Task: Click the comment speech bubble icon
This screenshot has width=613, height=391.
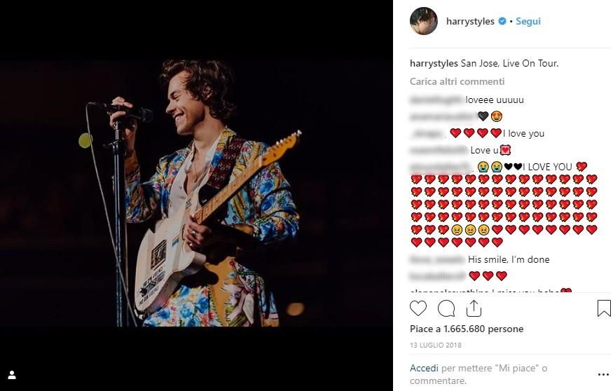Action: tap(446, 308)
